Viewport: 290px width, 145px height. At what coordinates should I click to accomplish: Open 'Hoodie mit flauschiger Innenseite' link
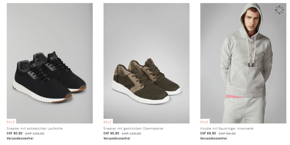pos(227,128)
